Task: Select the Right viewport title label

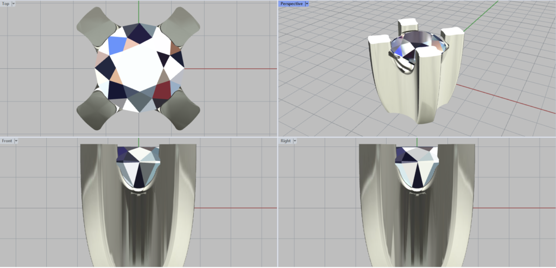Action: click(x=286, y=141)
